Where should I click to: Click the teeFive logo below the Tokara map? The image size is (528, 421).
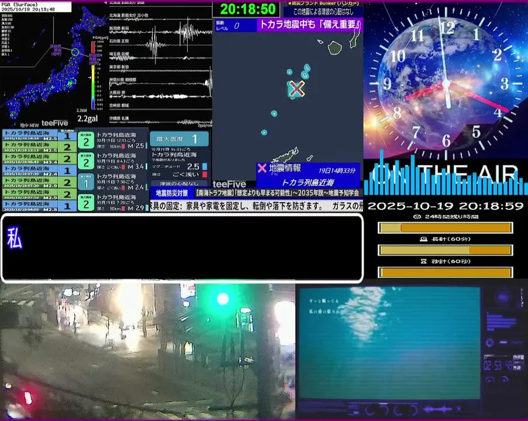coord(229,184)
